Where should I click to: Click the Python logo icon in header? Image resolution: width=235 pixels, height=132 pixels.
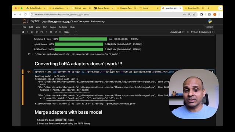pyautogui.click(x=210, y=21)
